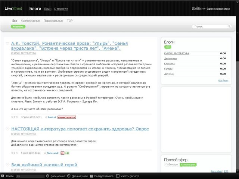
Task: Close the find bar with the X icon
Action: (3, 176)
